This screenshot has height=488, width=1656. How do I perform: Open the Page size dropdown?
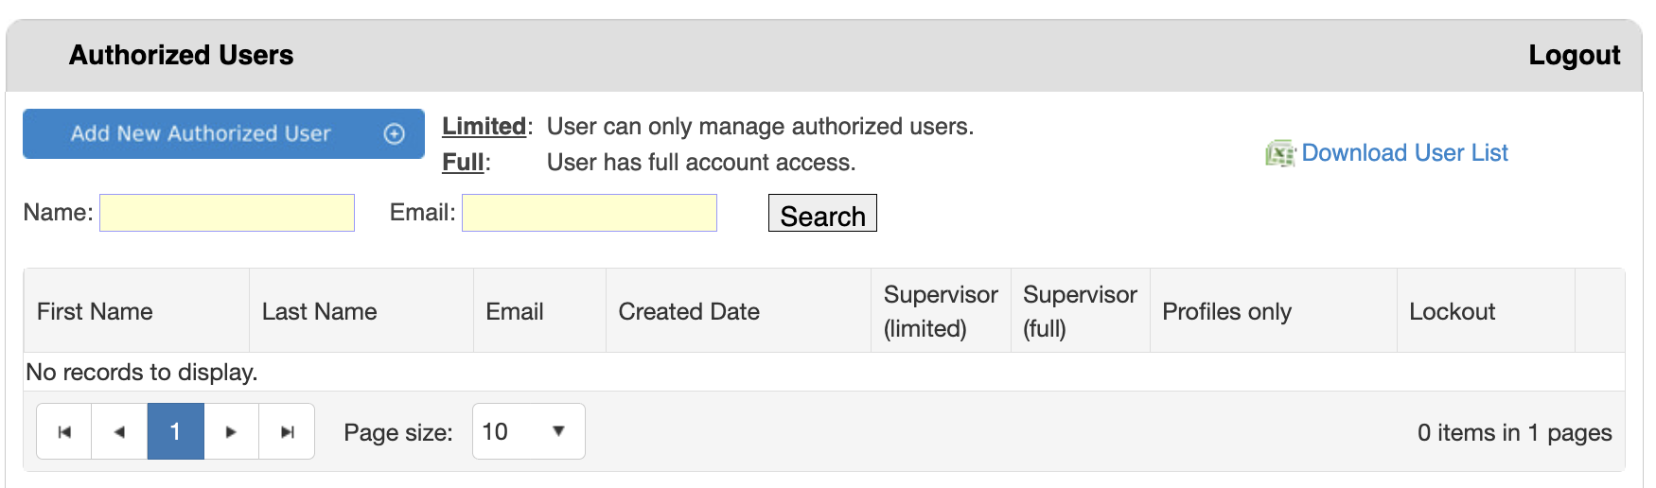pos(528,432)
